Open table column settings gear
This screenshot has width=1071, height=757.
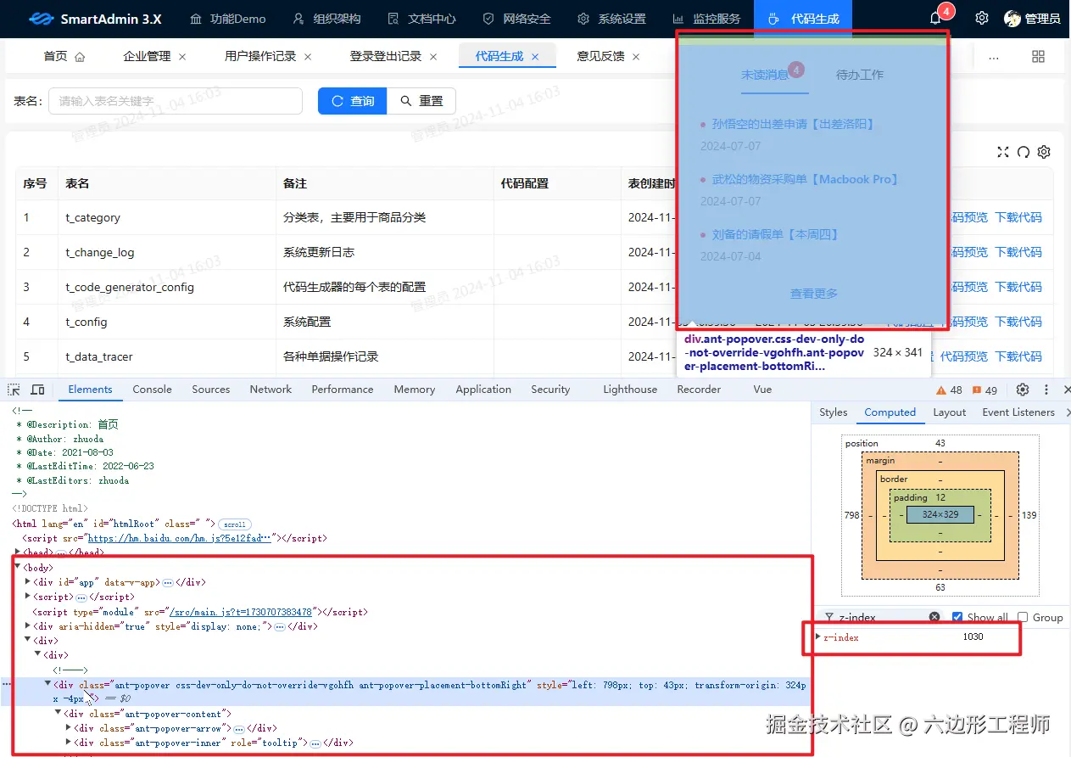(x=1044, y=152)
